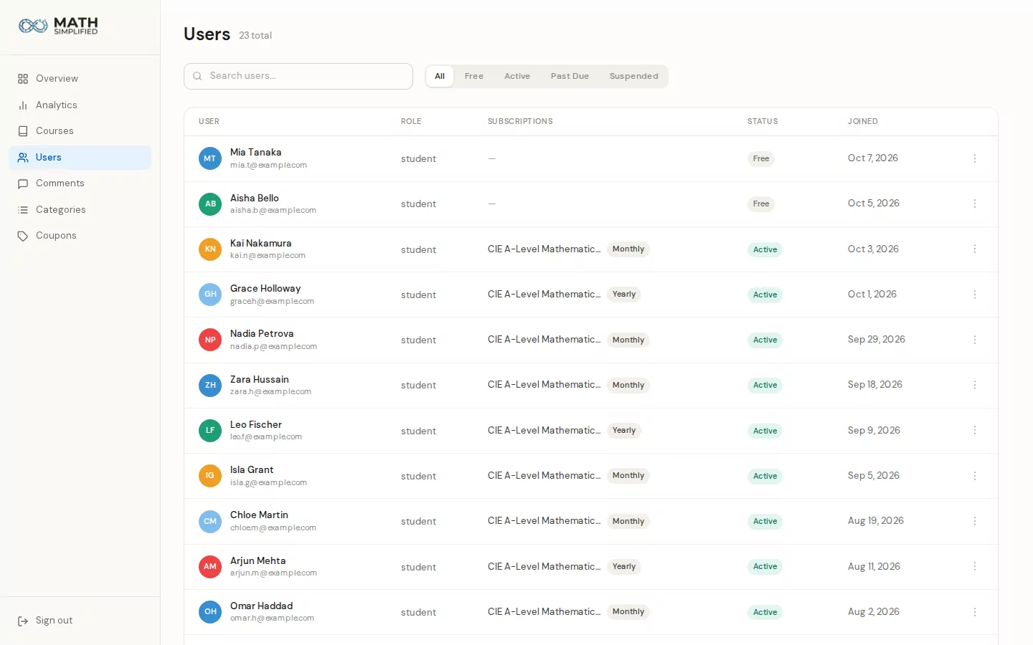Open row actions menu for Zara Hussain

[x=975, y=385]
